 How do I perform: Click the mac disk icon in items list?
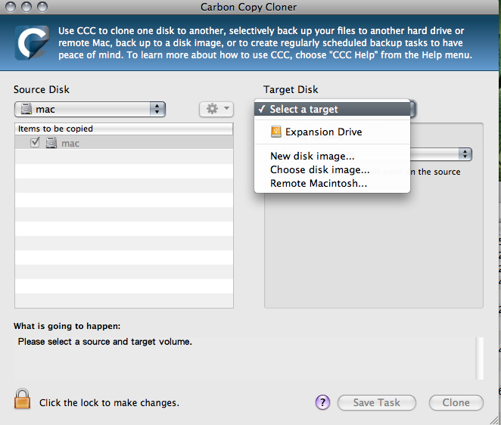(x=51, y=143)
